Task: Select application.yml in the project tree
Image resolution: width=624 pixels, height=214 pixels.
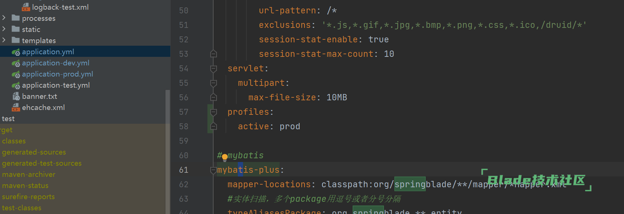Action: [x=48, y=52]
